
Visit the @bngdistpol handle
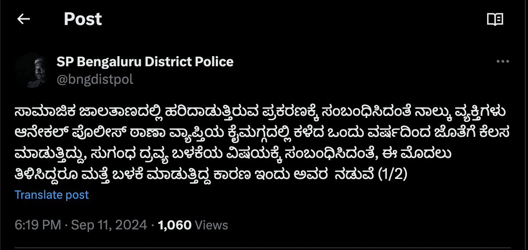click(x=95, y=79)
